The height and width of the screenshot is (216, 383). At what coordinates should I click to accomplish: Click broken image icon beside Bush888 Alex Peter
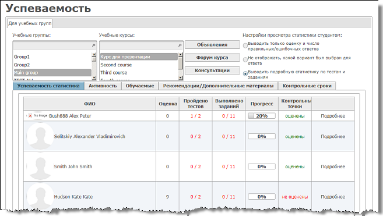30,116
